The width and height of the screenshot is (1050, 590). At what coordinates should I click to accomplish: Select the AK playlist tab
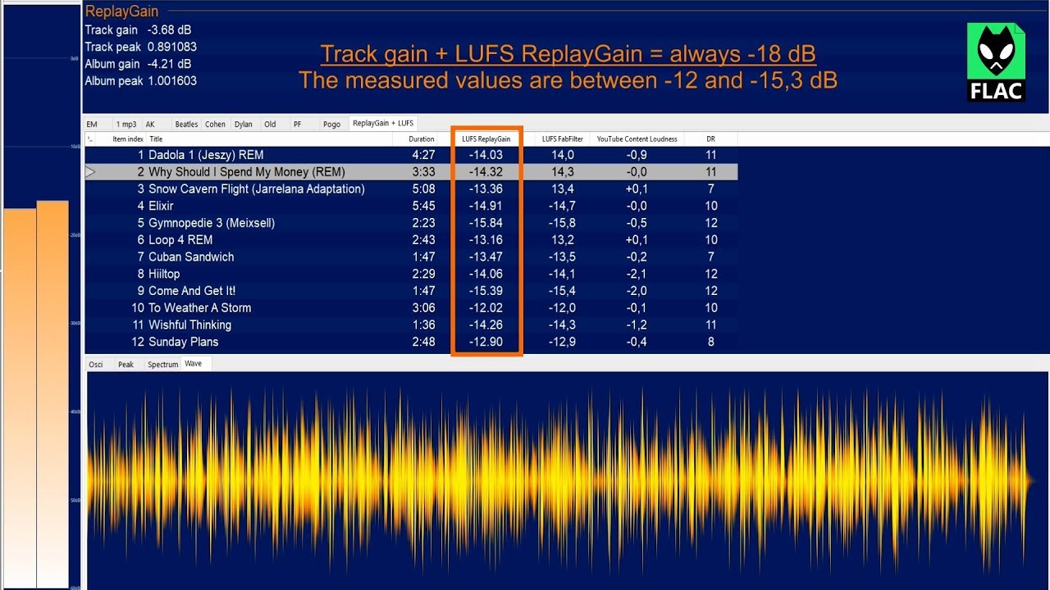[150, 125]
